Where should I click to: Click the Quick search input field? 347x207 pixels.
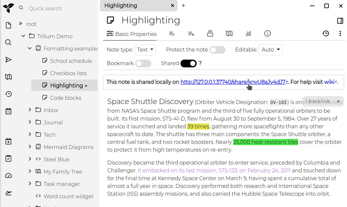[58, 8]
